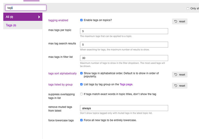Click the suppress overlapping tags in list label
This screenshot has width=199, height=139.
[x=61, y=96]
